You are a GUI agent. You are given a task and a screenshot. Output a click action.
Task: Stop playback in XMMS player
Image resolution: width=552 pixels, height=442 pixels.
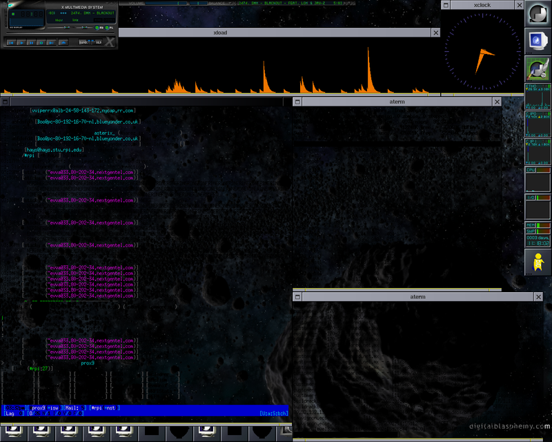[x=41, y=43]
